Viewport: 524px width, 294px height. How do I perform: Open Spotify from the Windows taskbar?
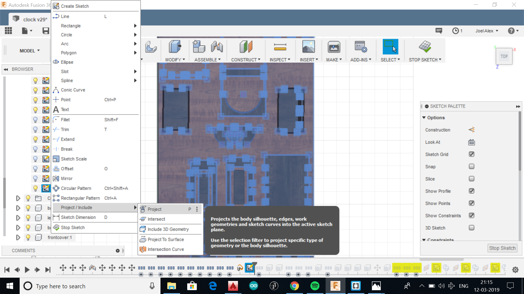(x=315, y=286)
